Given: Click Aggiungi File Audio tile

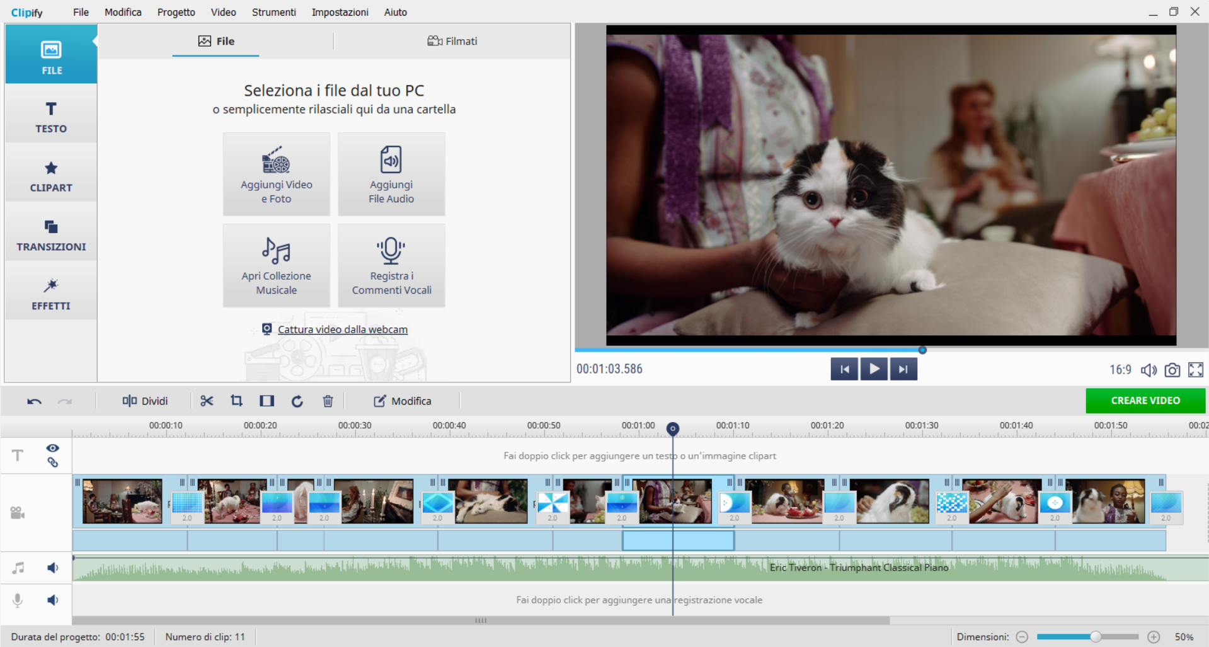Looking at the screenshot, I should tap(391, 175).
